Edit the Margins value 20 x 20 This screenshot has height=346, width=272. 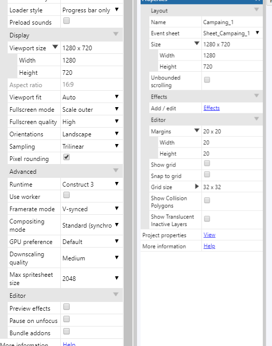(x=232, y=131)
